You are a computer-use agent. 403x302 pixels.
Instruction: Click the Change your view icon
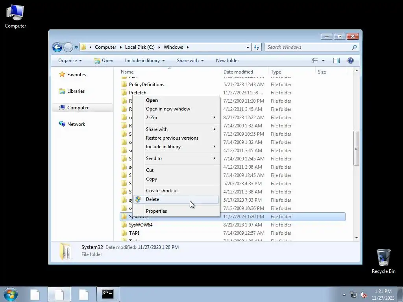[x=314, y=61]
